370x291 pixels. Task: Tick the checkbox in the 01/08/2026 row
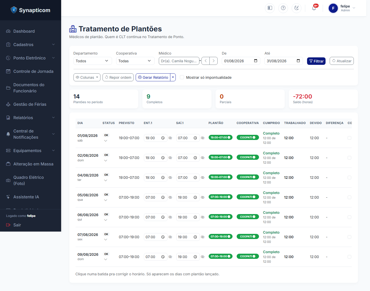[x=349, y=138]
